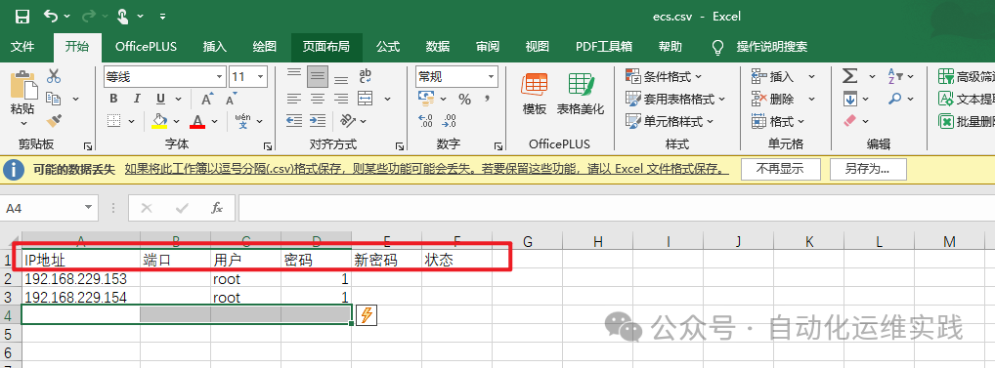This screenshot has width=995, height=368.
Task: Toggle Bold formatting
Action: pyautogui.click(x=113, y=99)
